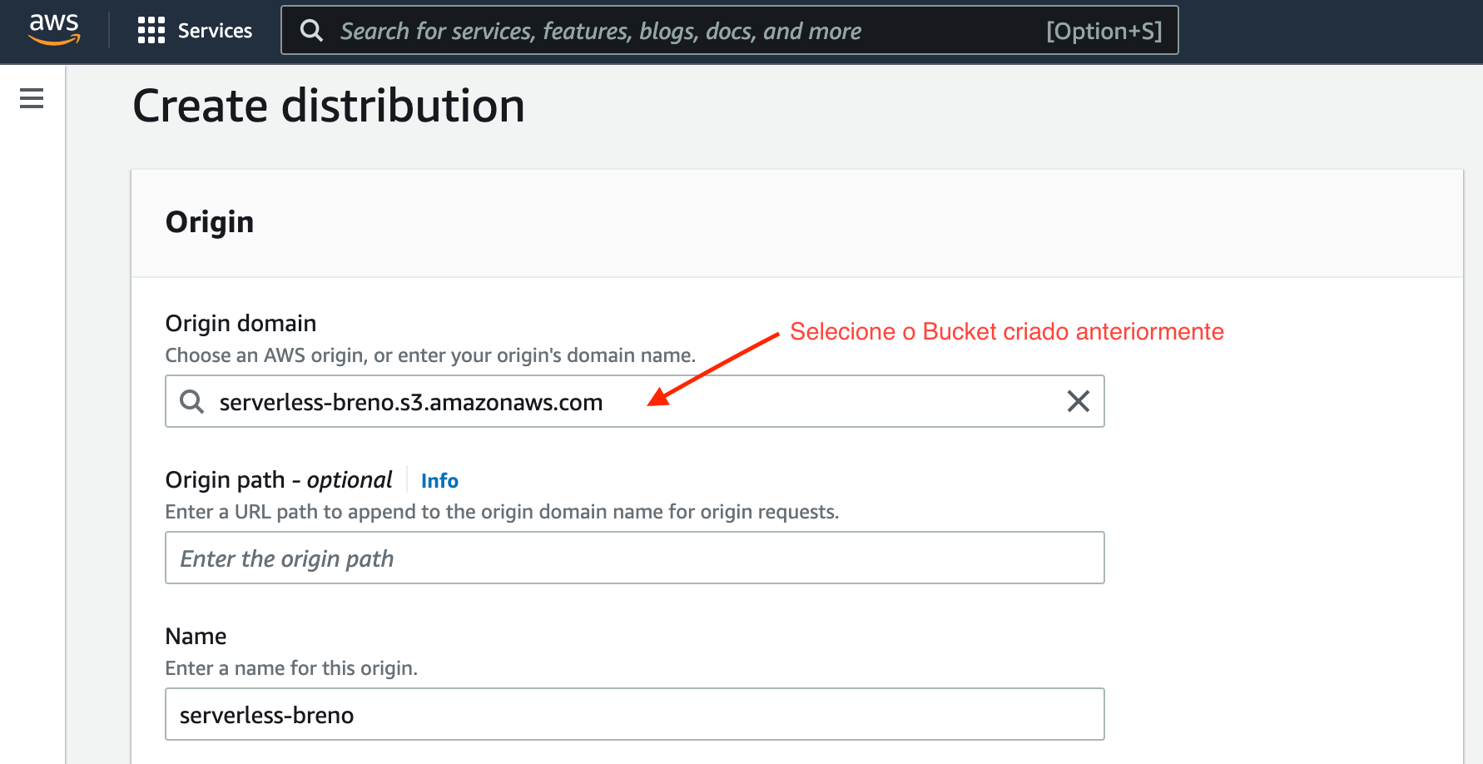The height and width of the screenshot is (764, 1483).
Task: Open the Services grid icon
Action: 151,31
